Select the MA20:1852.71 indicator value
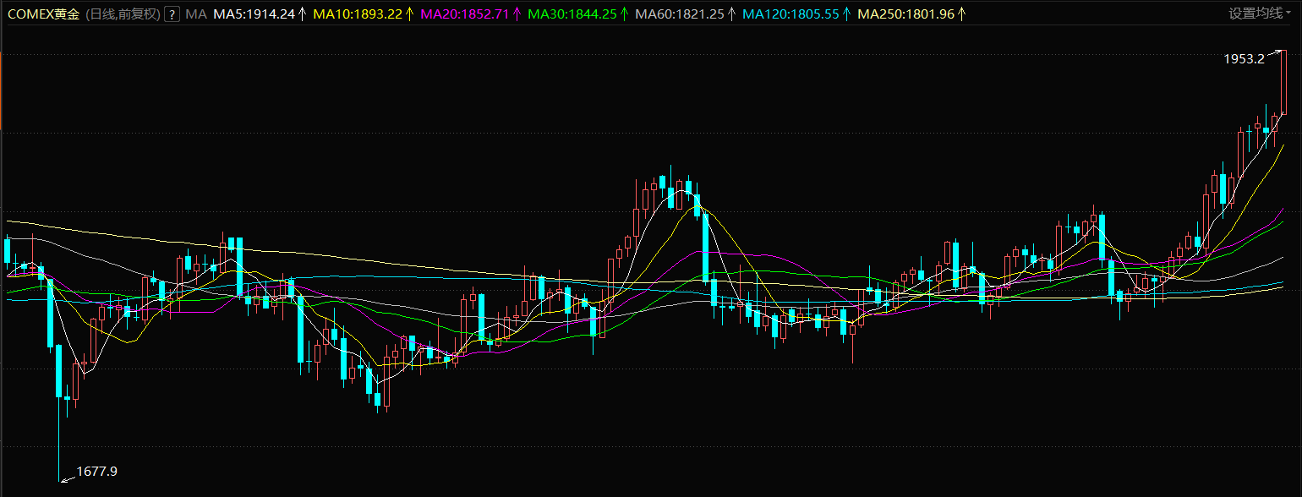This screenshot has height=497, width=1302. [465, 14]
